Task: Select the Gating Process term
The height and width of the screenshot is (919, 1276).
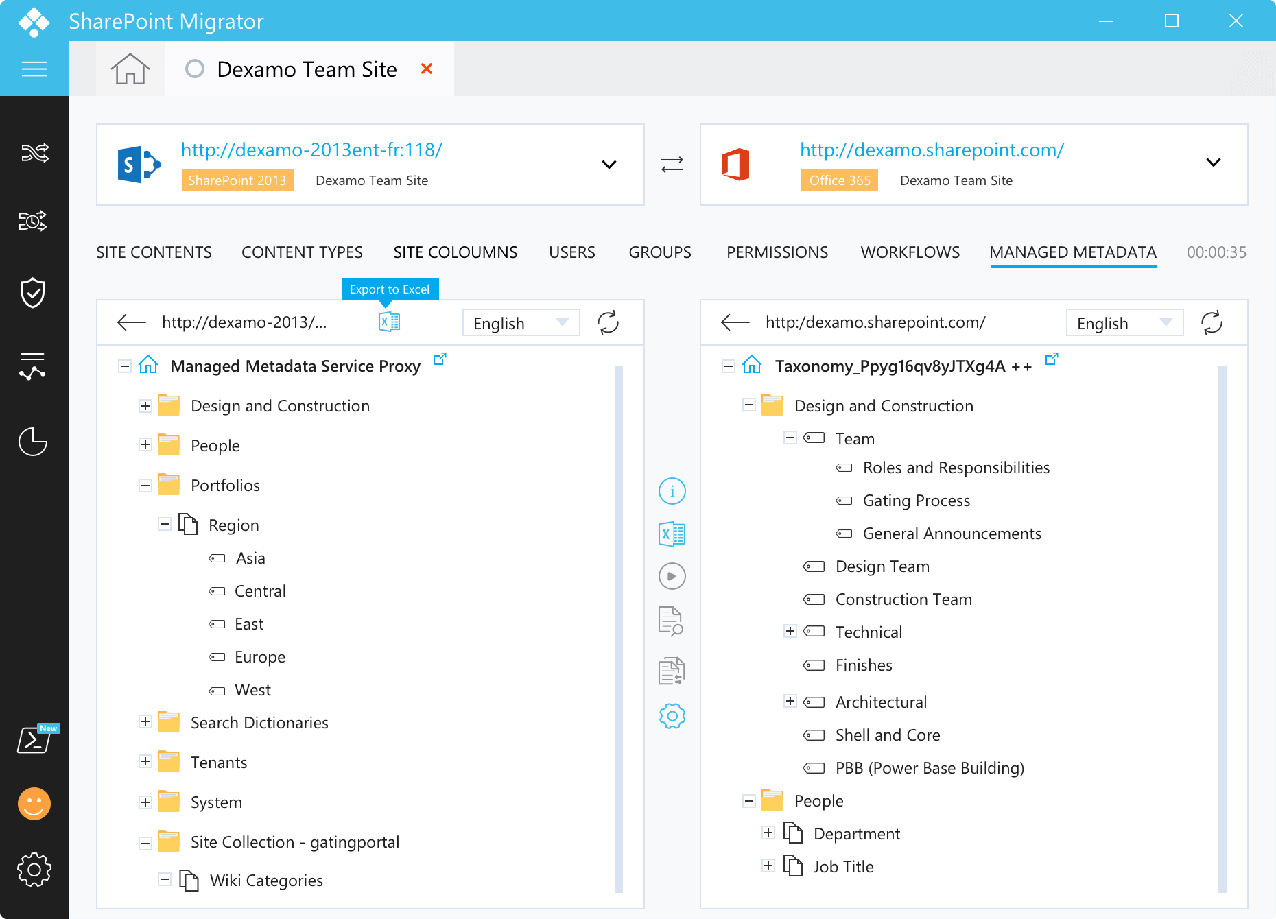Action: (x=917, y=501)
